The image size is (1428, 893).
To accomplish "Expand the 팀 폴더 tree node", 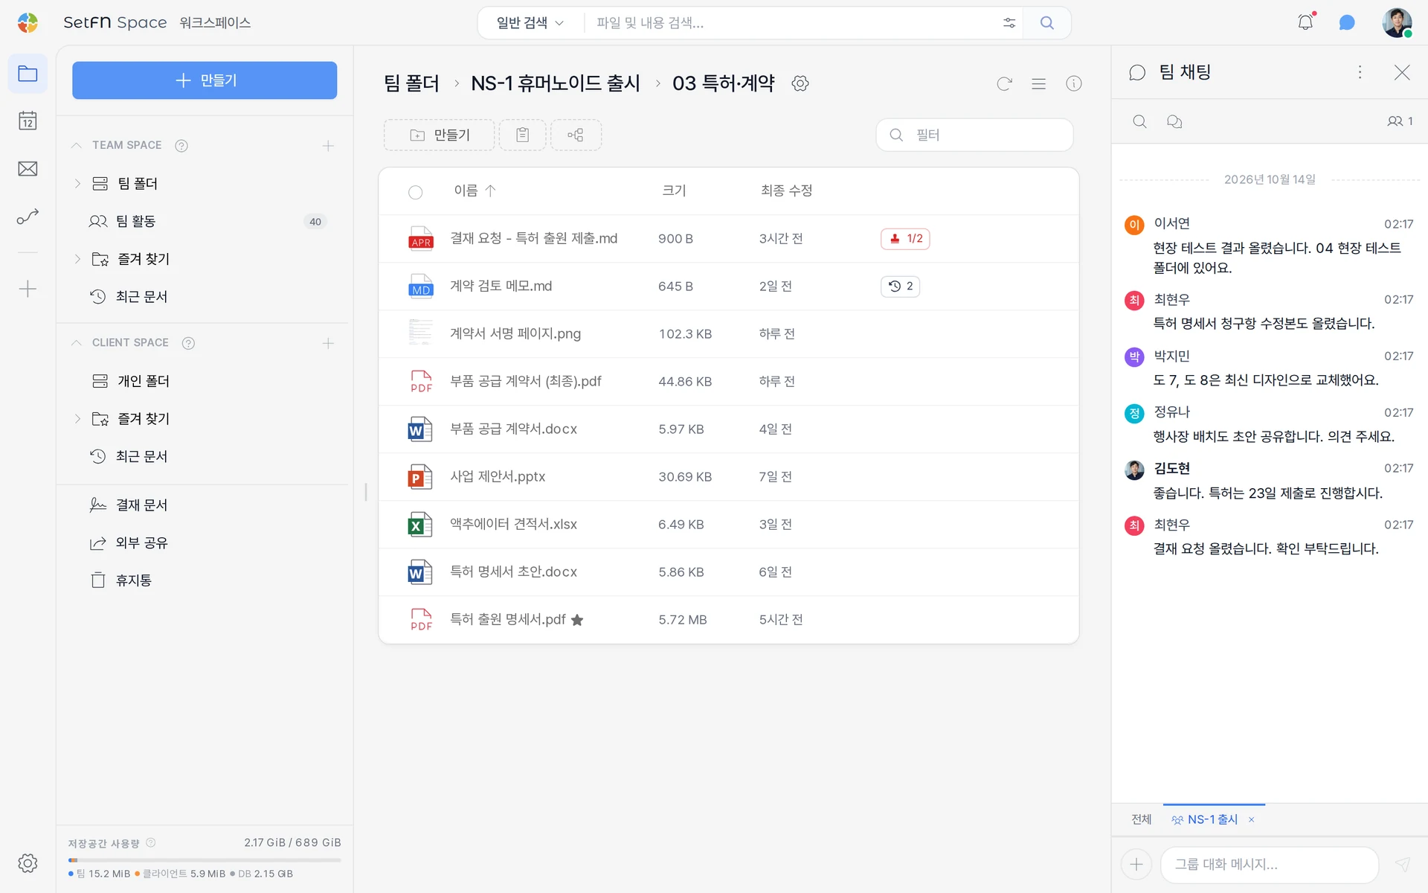I will click(x=77, y=183).
